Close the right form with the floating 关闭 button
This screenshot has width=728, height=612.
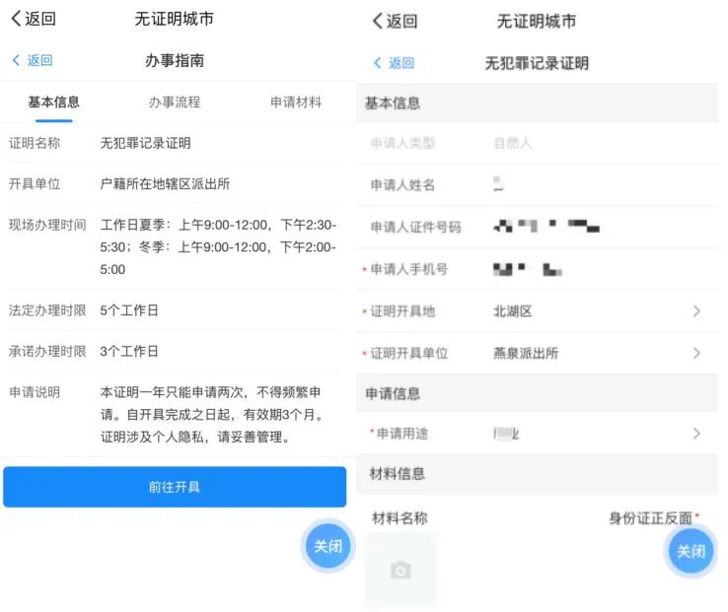pyautogui.click(x=691, y=551)
